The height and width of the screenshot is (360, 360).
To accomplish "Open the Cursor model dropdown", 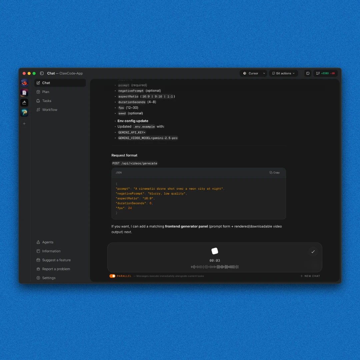I will point(253,73).
